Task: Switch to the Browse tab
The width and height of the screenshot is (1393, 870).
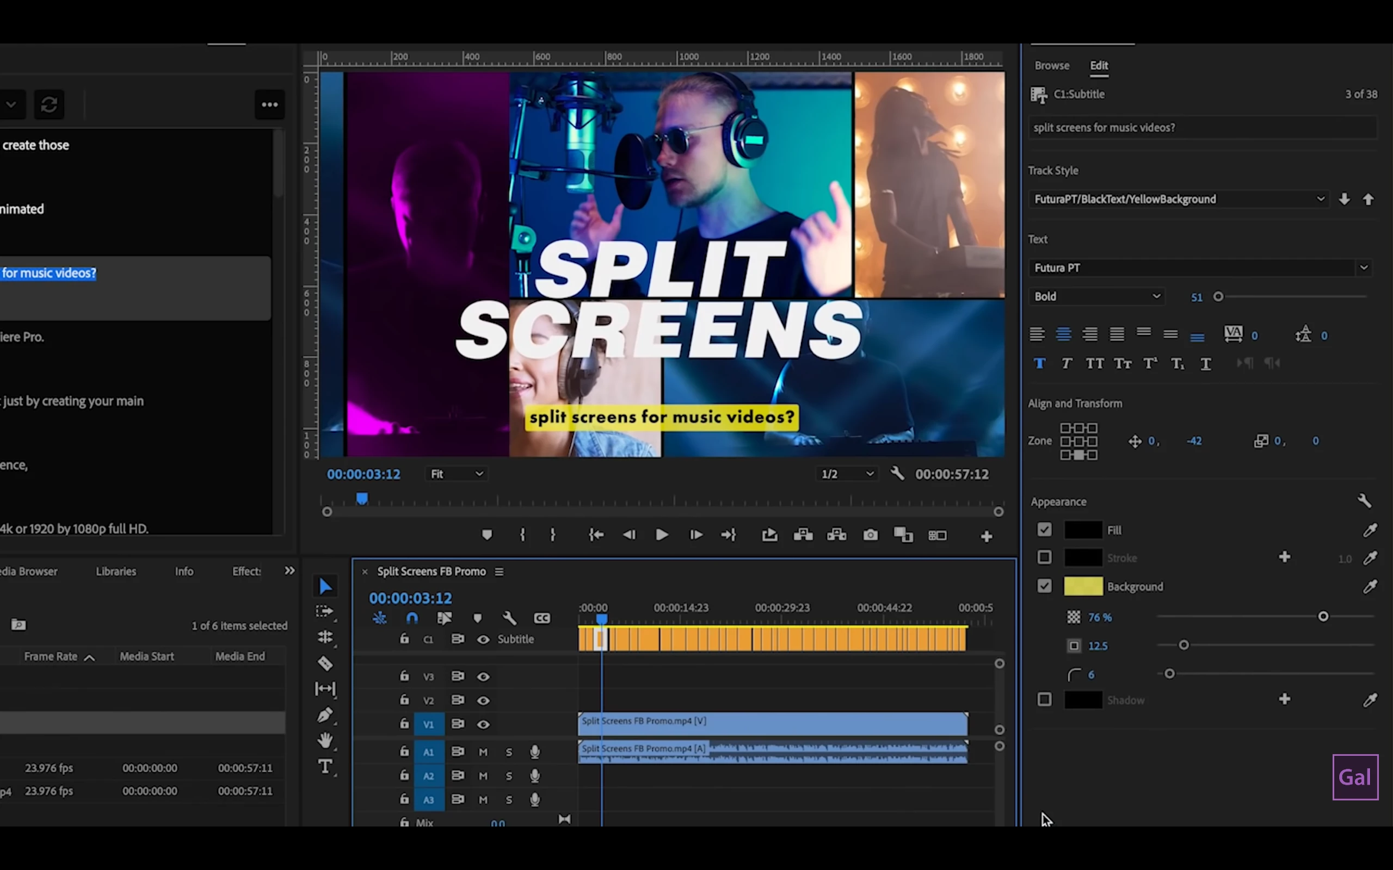Action: (1052, 66)
